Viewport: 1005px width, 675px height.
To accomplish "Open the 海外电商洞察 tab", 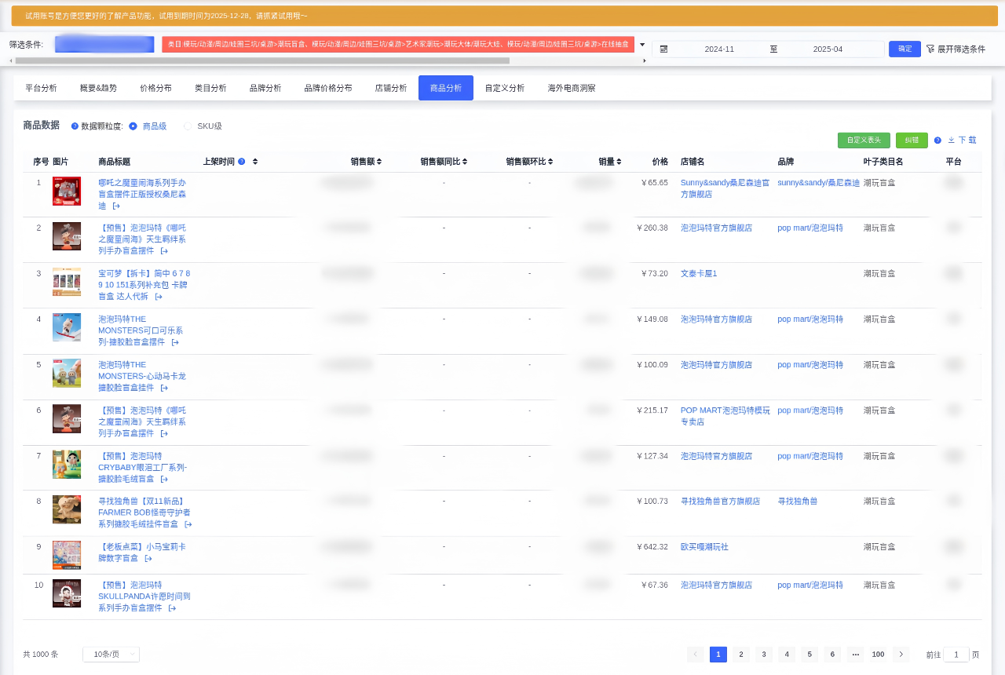I will point(572,88).
